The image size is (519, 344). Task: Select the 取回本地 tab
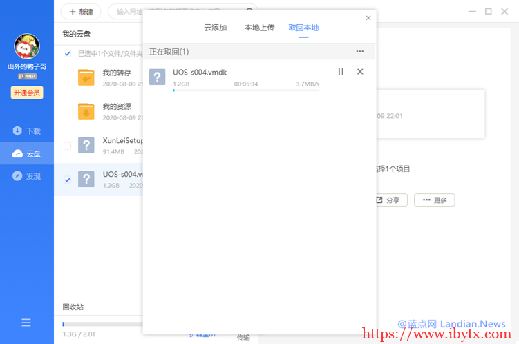304,28
